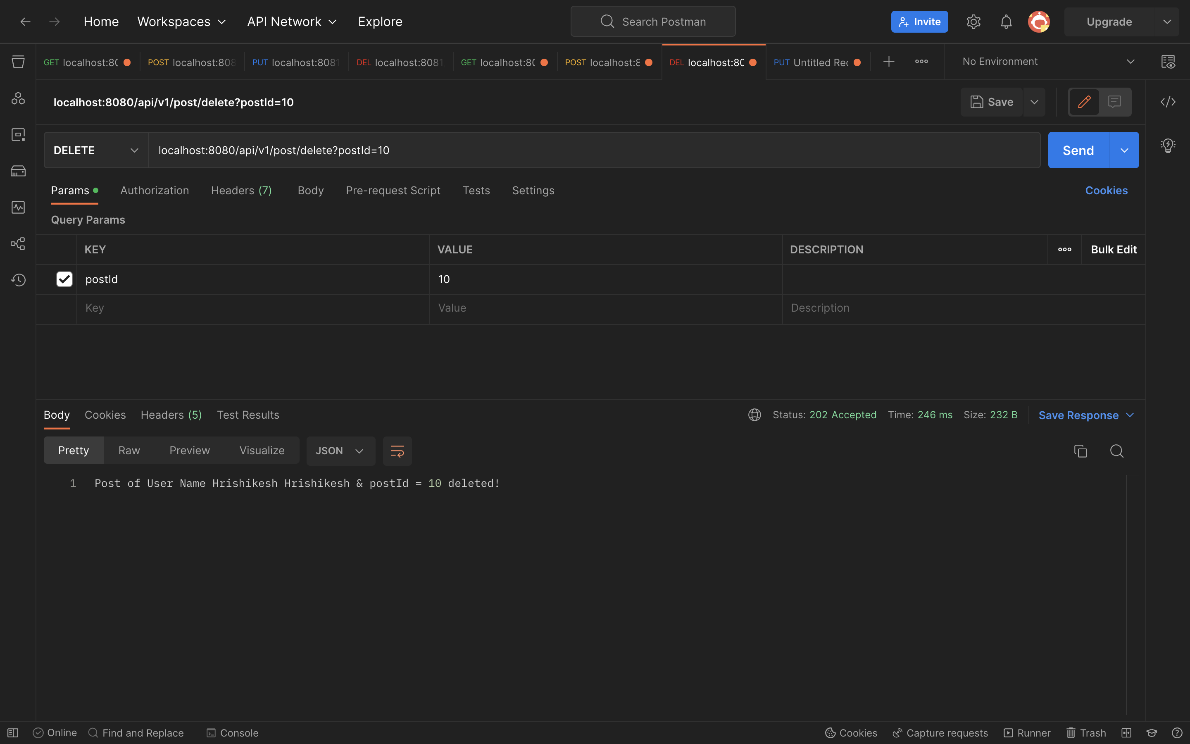Open the settings gear icon
Screen dimensions: 1190x744
pyautogui.click(x=973, y=21)
